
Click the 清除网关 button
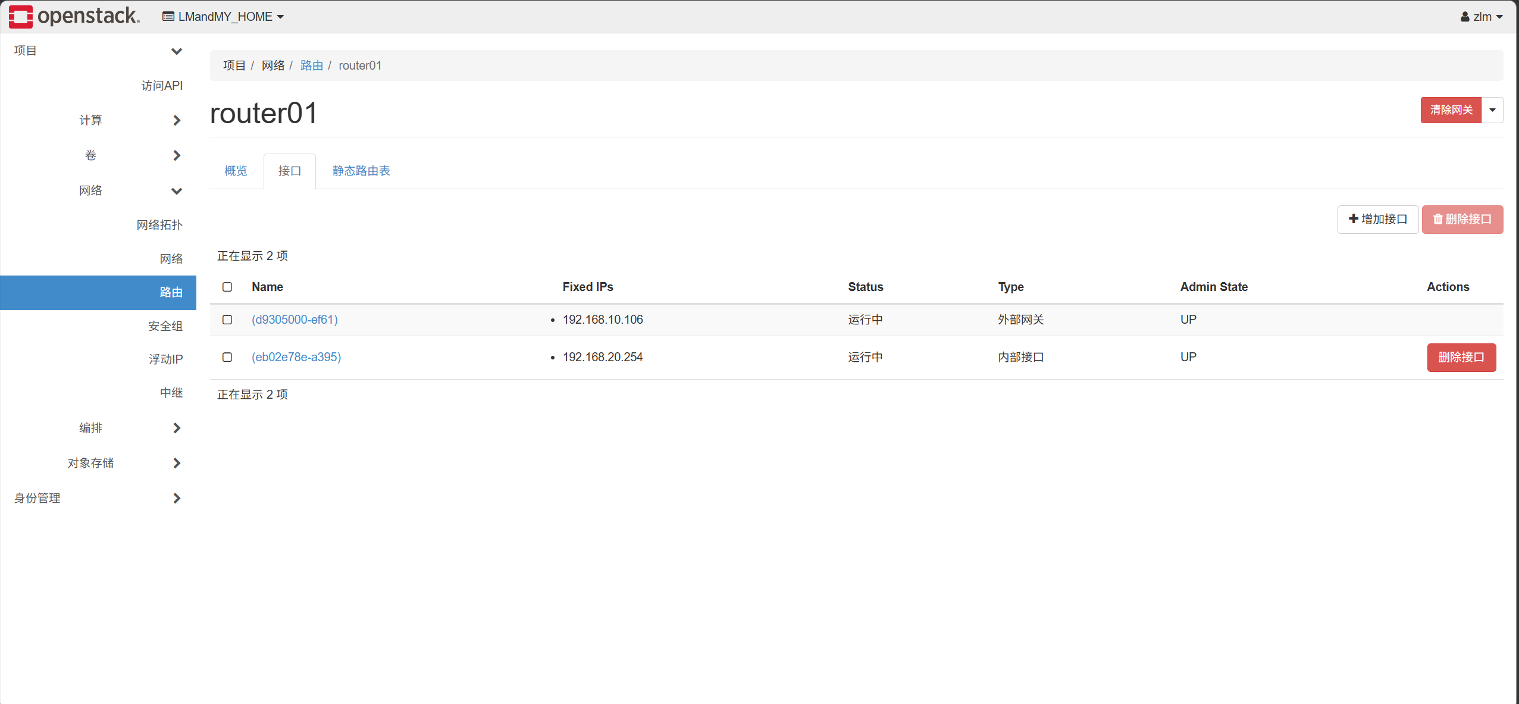[1451, 110]
